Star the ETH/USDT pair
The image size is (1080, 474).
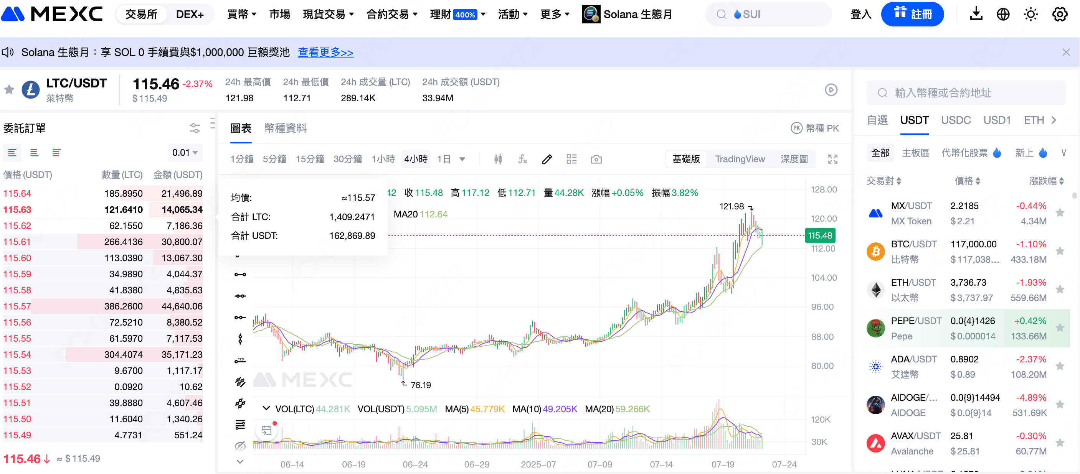point(1060,290)
